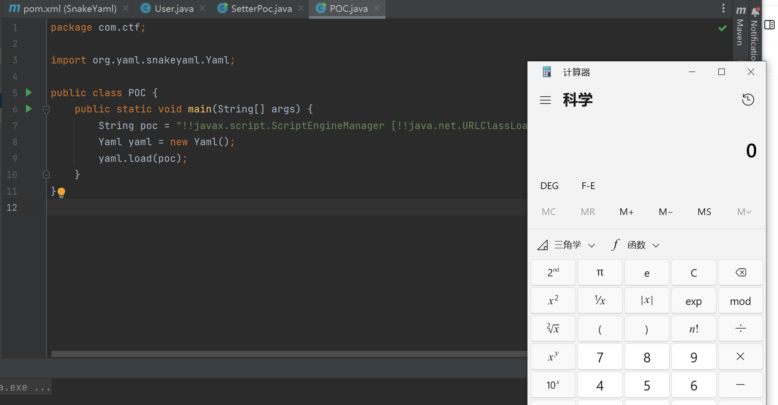Open the Calculator history panel
Image resolution: width=778 pixels, height=405 pixels.
pyautogui.click(x=748, y=100)
